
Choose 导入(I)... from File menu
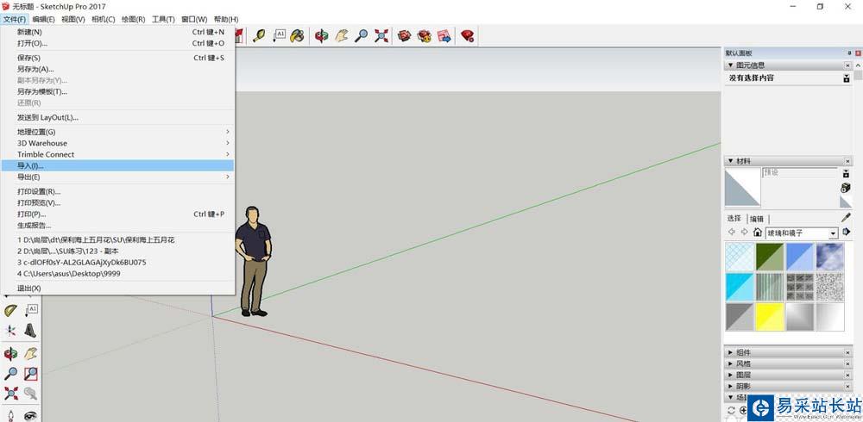tap(117, 165)
